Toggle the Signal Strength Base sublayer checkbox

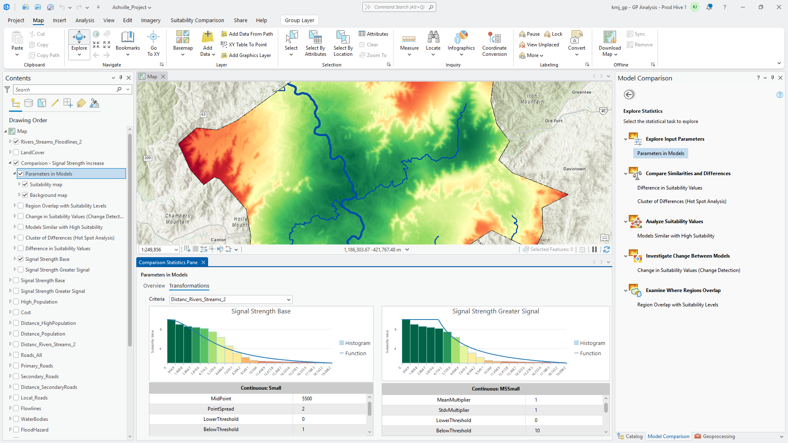tap(21, 259)
